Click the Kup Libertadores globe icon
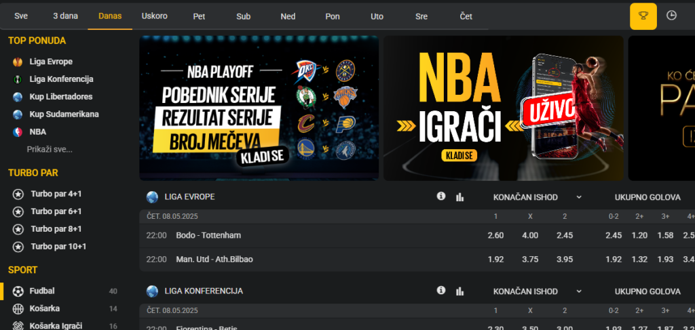Image resolution: width=695 pixels, height=330 pixels. [18, 97]
